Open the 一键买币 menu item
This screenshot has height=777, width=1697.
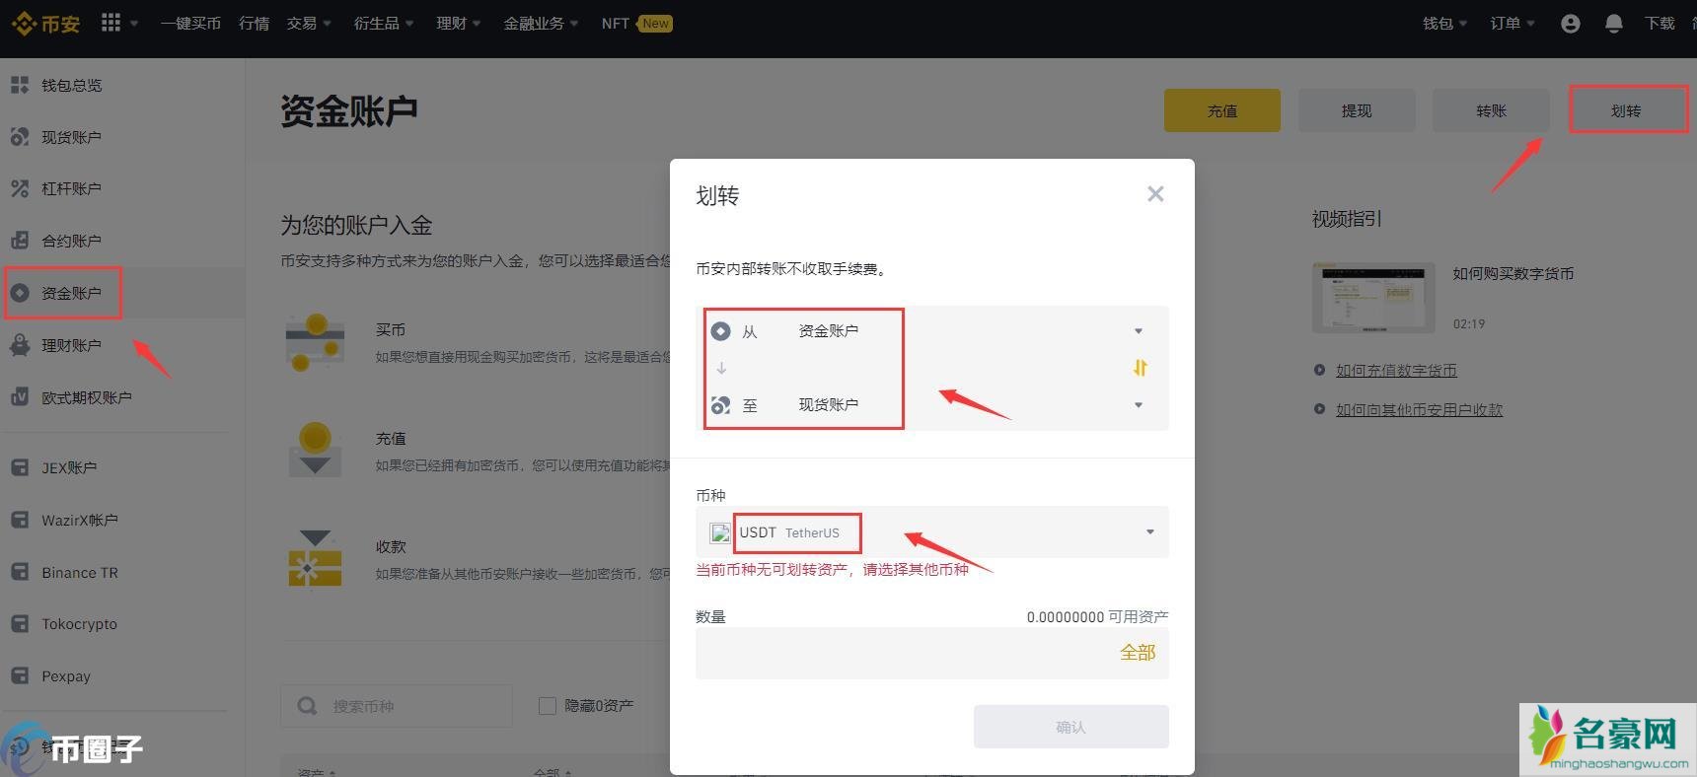[x=190, y=23]
